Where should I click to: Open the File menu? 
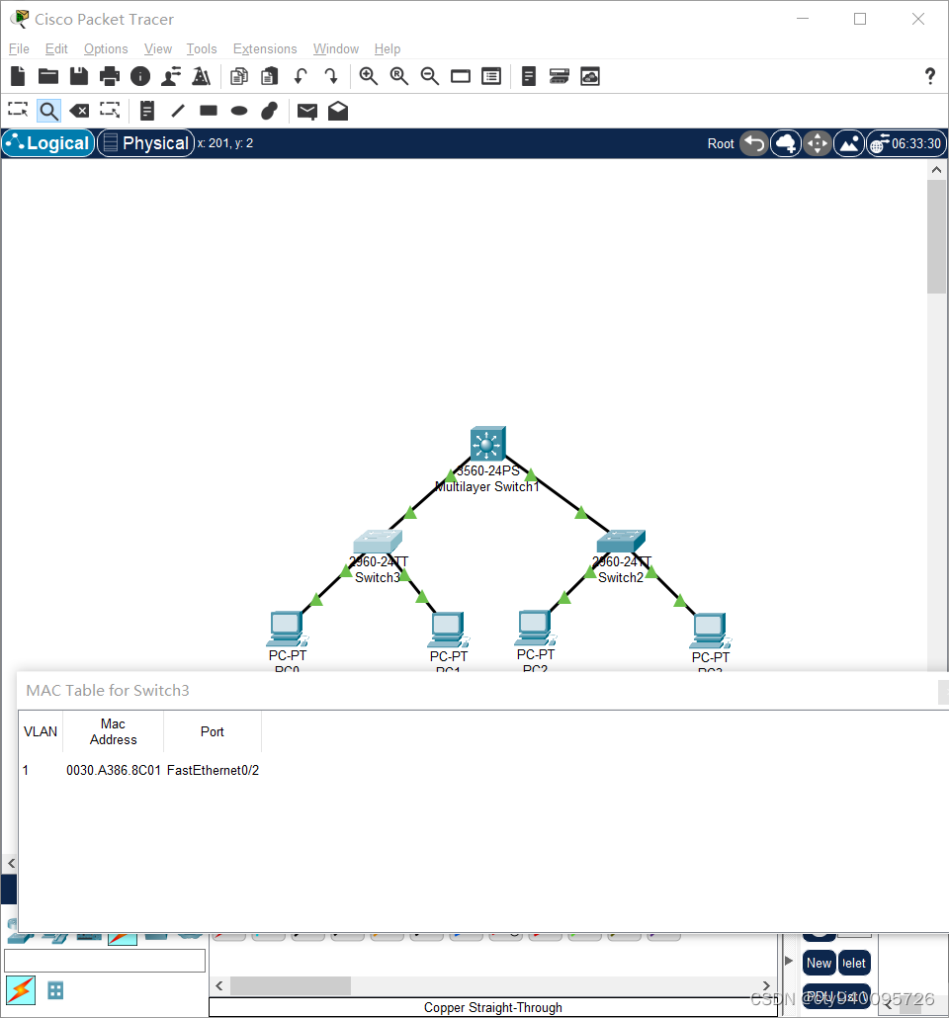coord(19,48)
